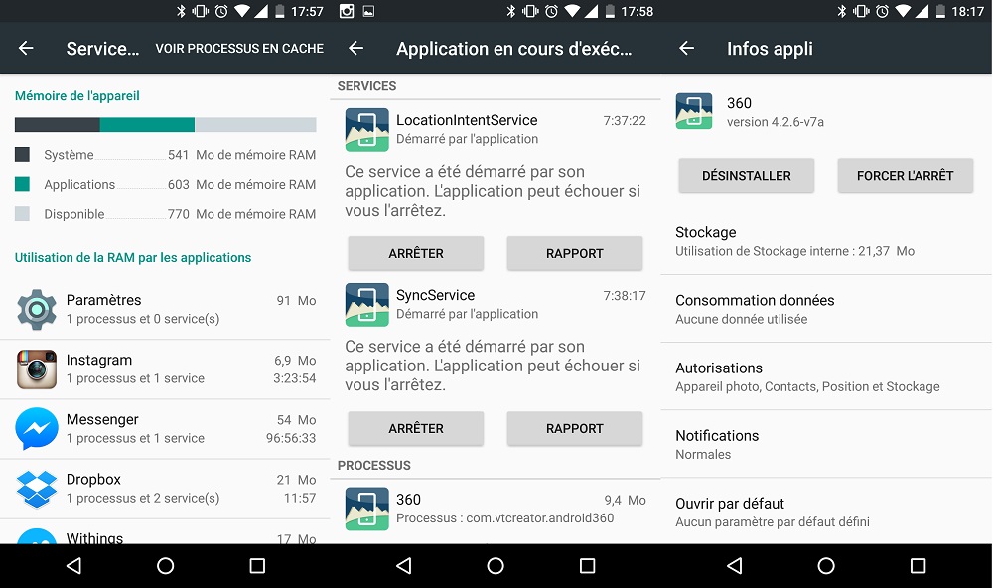Stop LocationIntentService with ARRÊTER button
The width and height of the screenshot is (993, 588).
pos(415,253)
